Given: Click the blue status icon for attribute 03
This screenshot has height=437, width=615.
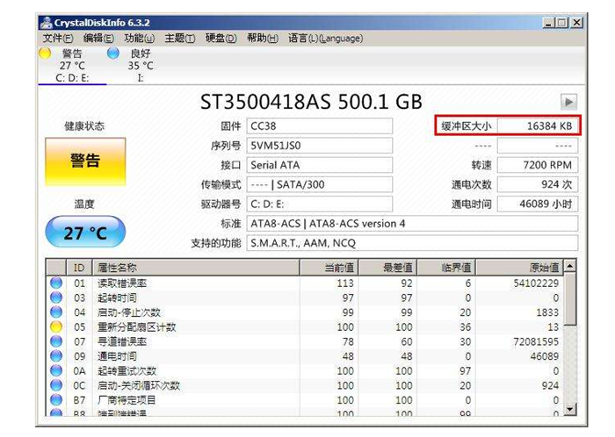Looking at the screenshot, I should click(56, 297).
